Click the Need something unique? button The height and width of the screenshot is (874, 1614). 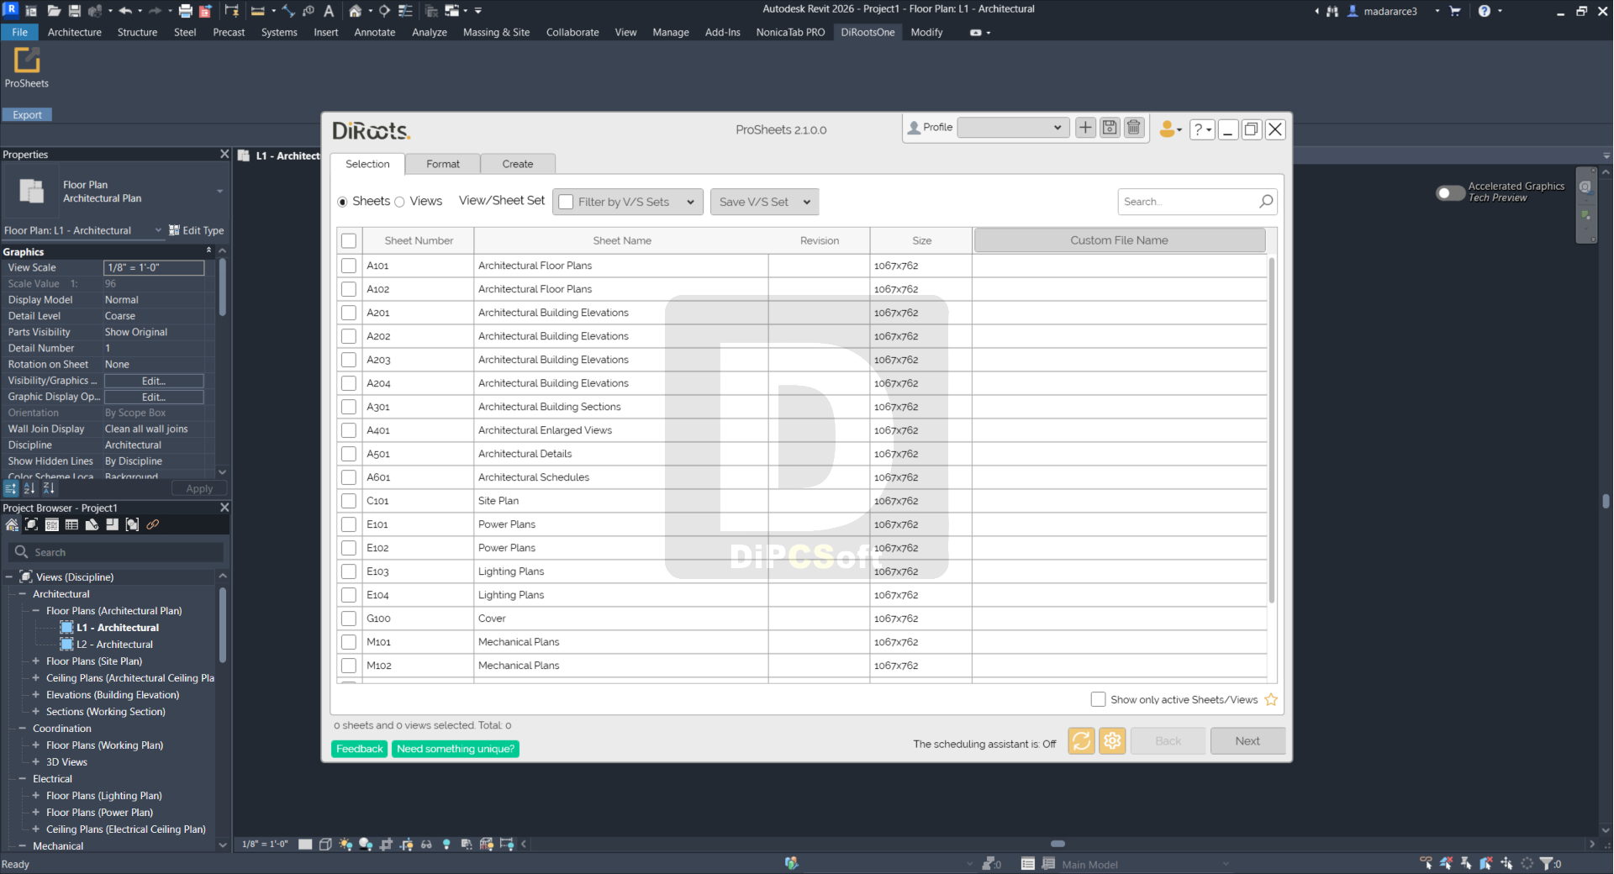456,749
